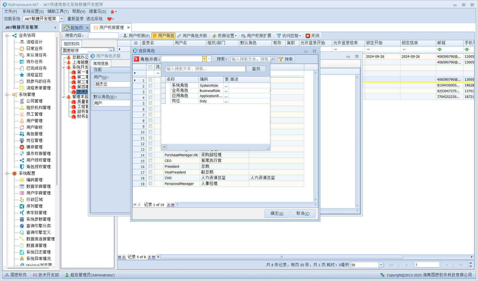
Task: Collapse the 系统管理 tree node
Action: pos(7,95)
